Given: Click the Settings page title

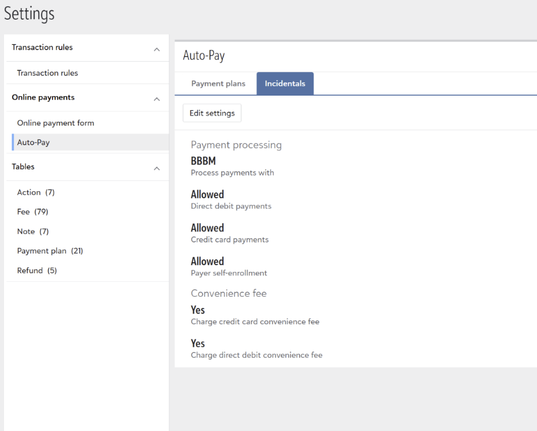Looking at the screenshot, I should pyautogui.click(x=29, y=14).
